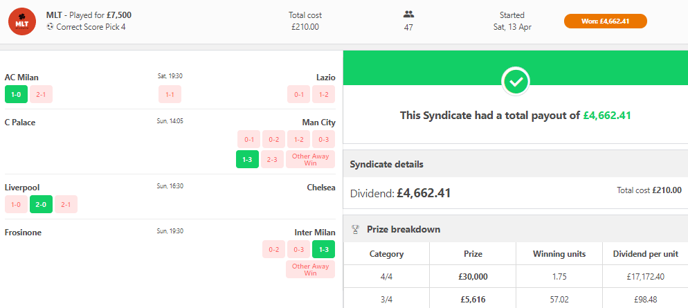Click the trophy icon beside Prize breakdown
This screenshot has width=688, height=308.
click(356, 229)
